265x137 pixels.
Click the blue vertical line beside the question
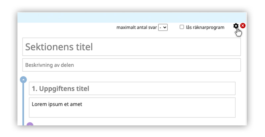[x=23, y=103]
